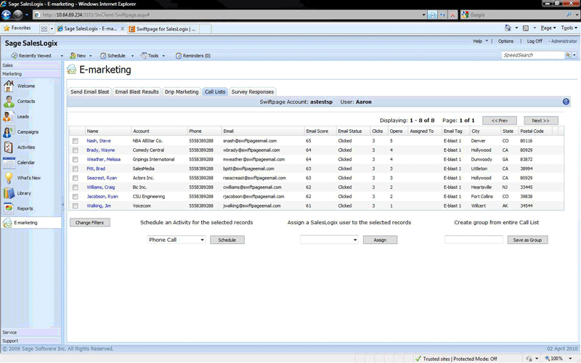The height and width of the screenshot is (363, 581).
Task: Click the Change Filters button
Action: click(x=90, y=223)
